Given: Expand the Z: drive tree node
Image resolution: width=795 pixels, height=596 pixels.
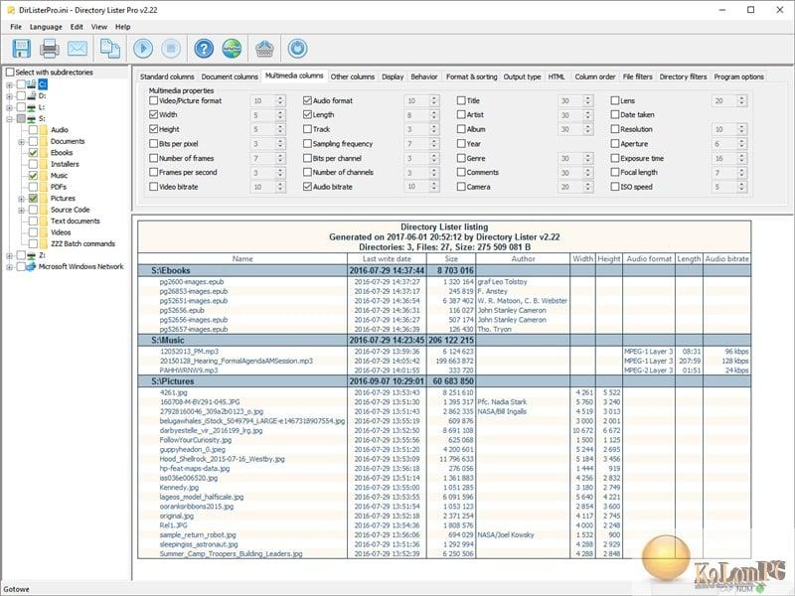Looking at the screenshot, I should click(x=9, y=255).
